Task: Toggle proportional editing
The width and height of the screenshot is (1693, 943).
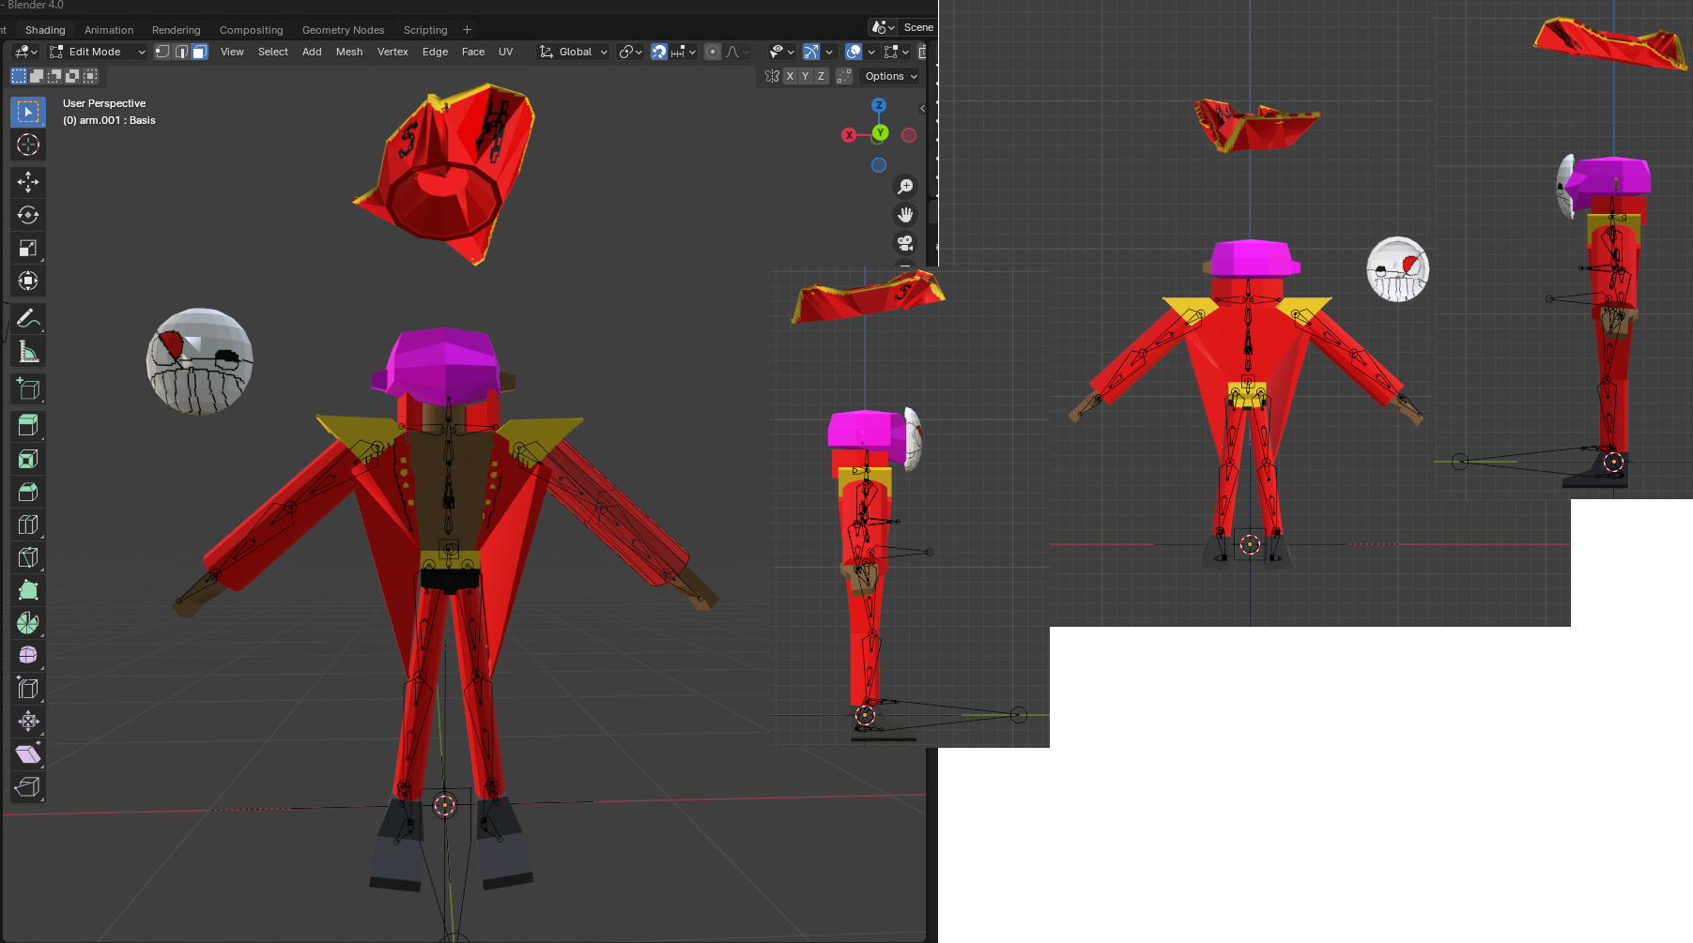Action: tap(713, 52)
